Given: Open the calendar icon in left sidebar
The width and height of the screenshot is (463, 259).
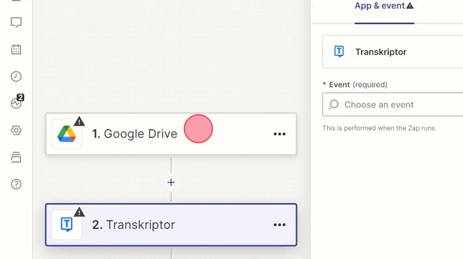Looking at the screenshot, I should (16, 49).
